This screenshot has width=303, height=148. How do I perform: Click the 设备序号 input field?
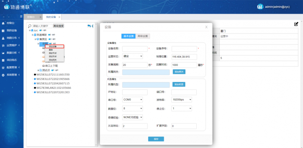[184, 49]
